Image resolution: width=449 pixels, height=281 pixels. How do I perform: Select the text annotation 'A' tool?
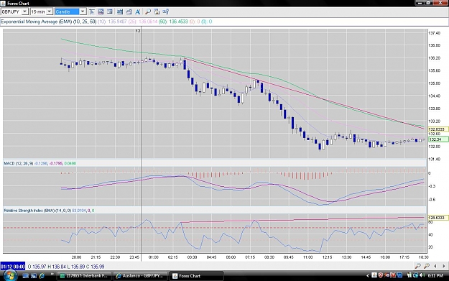click(137, 11)
